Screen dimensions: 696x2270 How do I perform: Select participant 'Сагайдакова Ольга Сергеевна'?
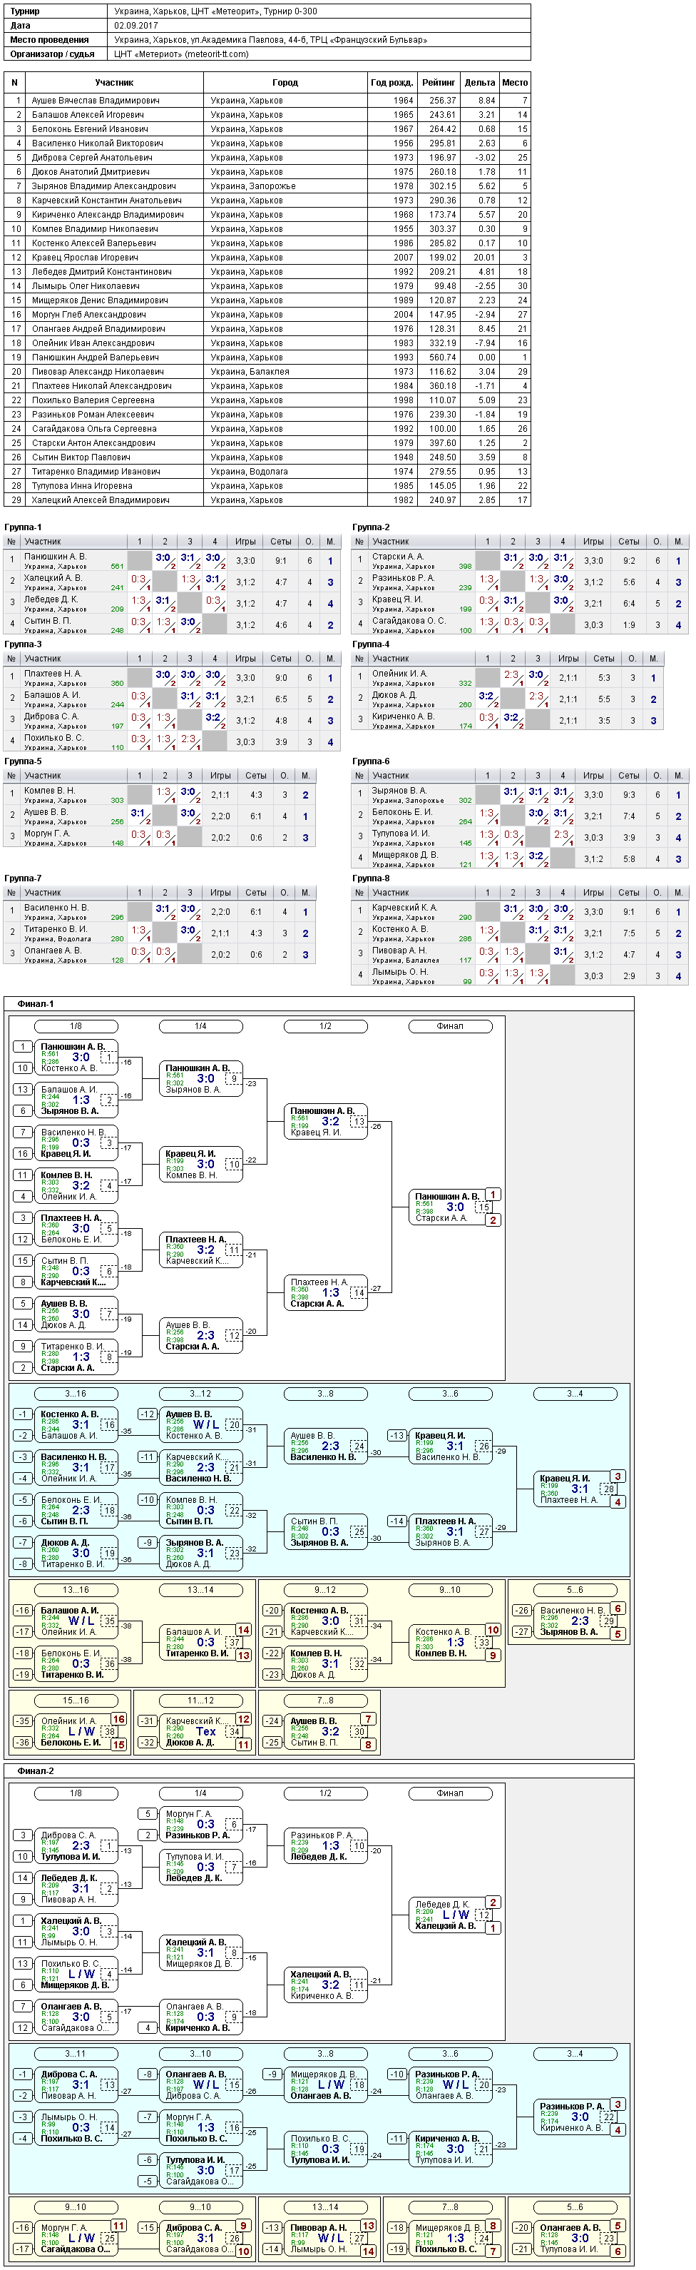pos(94,428)
